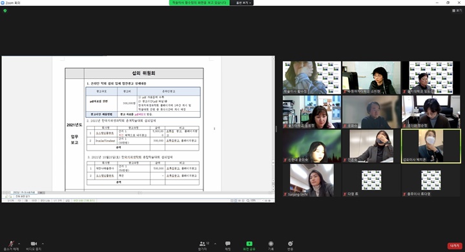Select the Sunjung SHIN video tile
Screen dimensions: 465x252
tap(312, 180)
